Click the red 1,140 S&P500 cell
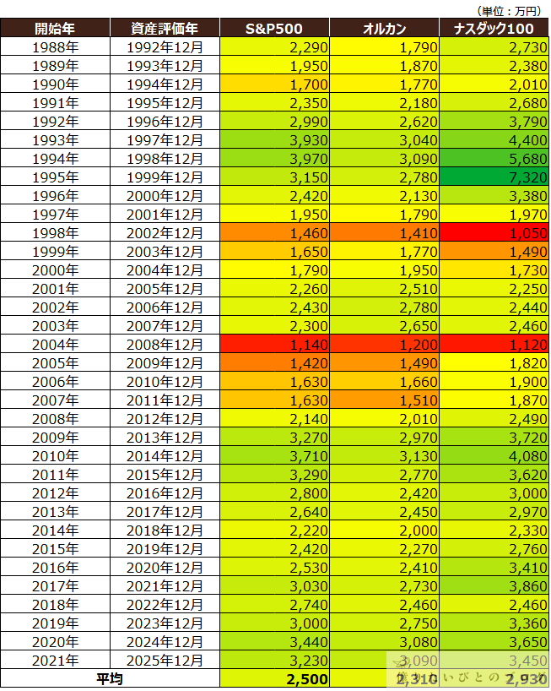The image size is (551, 691). click(x=274, y=344)
